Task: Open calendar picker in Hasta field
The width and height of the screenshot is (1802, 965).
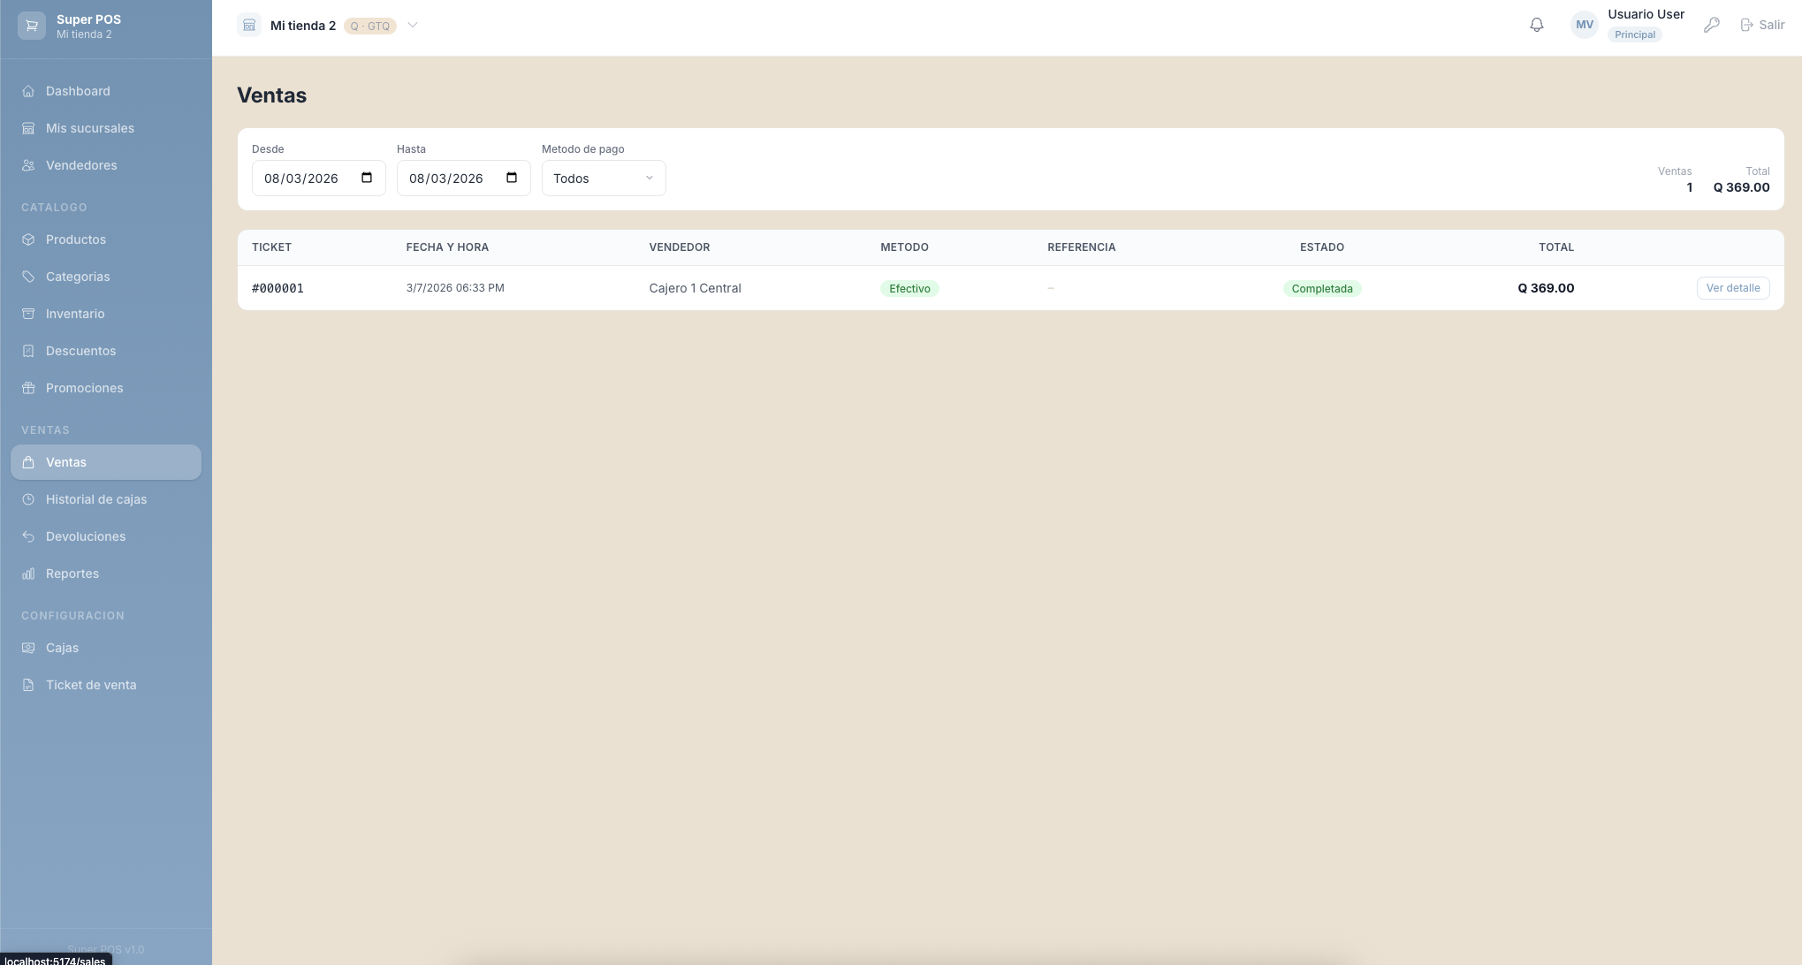Action: pos(512,178)
